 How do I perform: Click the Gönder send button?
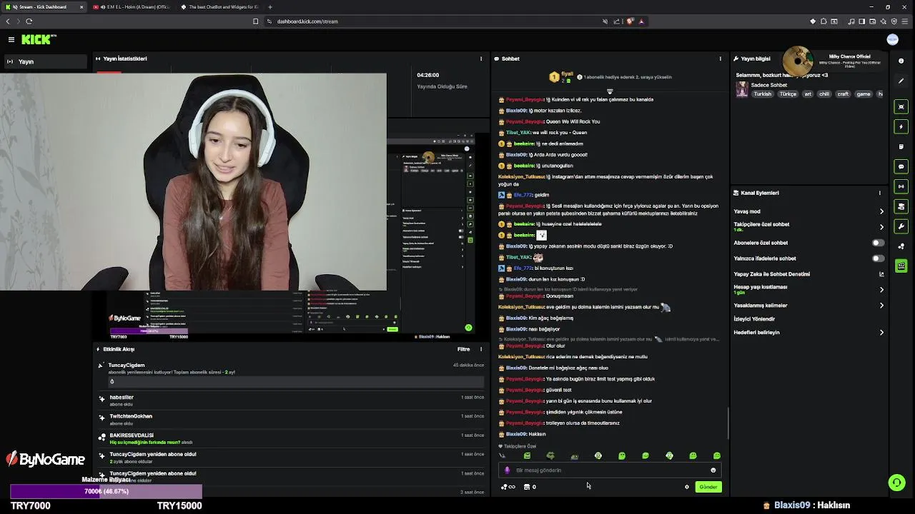point(708,487)
